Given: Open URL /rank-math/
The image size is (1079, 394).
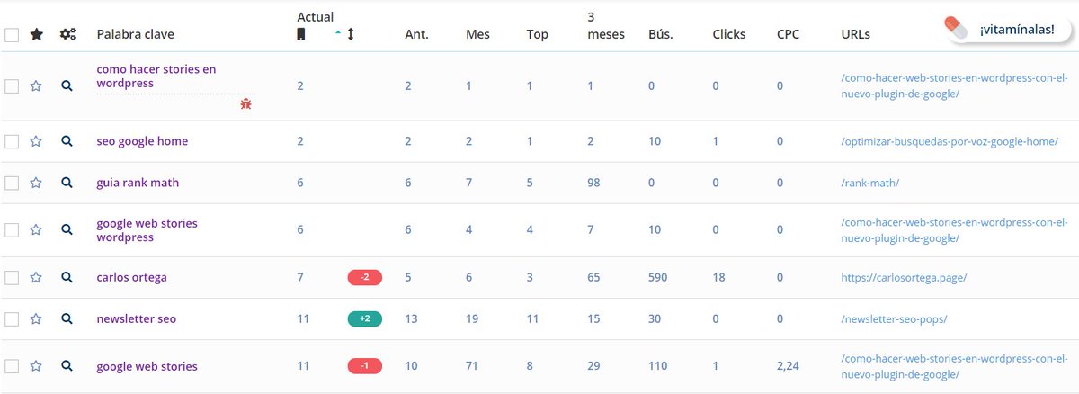Looking at the screenshot, I should pos(870,183).
